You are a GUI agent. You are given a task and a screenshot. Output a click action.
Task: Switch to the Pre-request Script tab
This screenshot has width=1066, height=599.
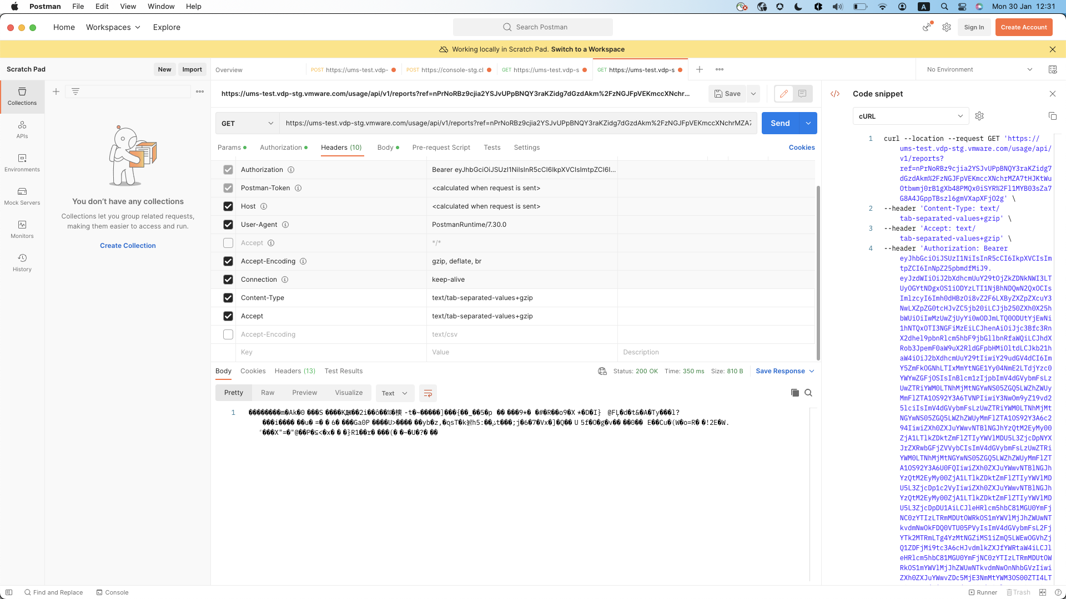(x=441, y=148)
